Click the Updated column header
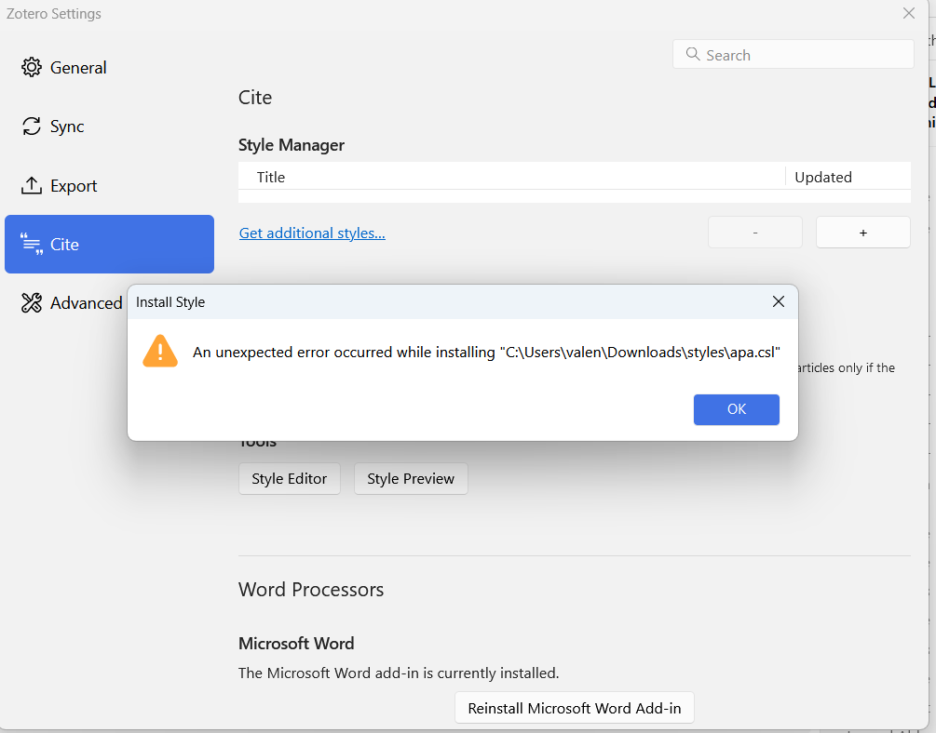Viewport: 936px width, 733px height. (x=848, y=177)
